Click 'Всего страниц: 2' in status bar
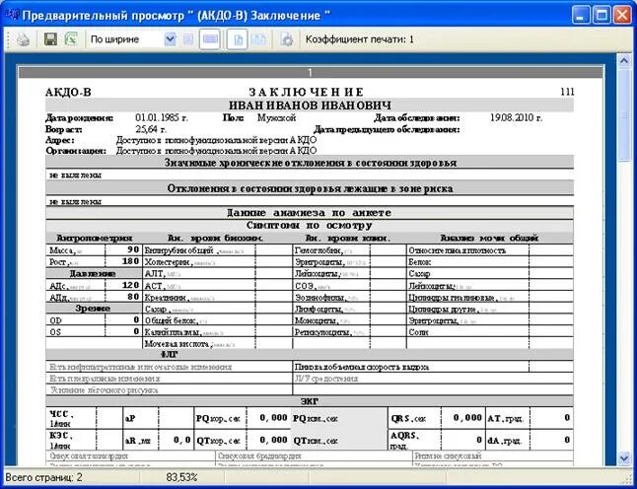 coord(43,477)
